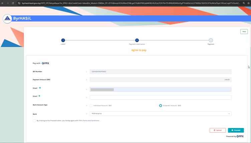This screenshot has width=251, height=143.
Task: Click the ByrHASiL logo icon
Action: coord(7,19)
